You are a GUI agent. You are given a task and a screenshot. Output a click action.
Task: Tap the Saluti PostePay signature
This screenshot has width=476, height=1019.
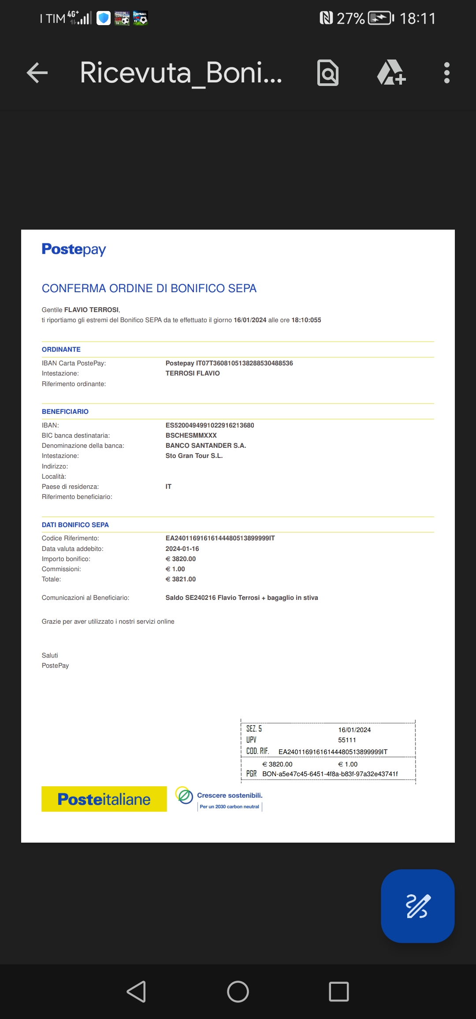pyautogui.click(x=55, y=661)
